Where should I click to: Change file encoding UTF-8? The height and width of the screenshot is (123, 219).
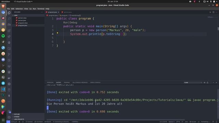point(178,122)
